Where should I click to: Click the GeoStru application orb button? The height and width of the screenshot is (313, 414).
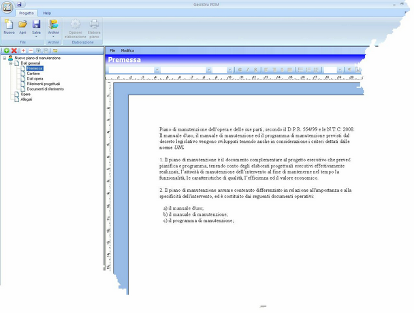click(x=7, y=7)
